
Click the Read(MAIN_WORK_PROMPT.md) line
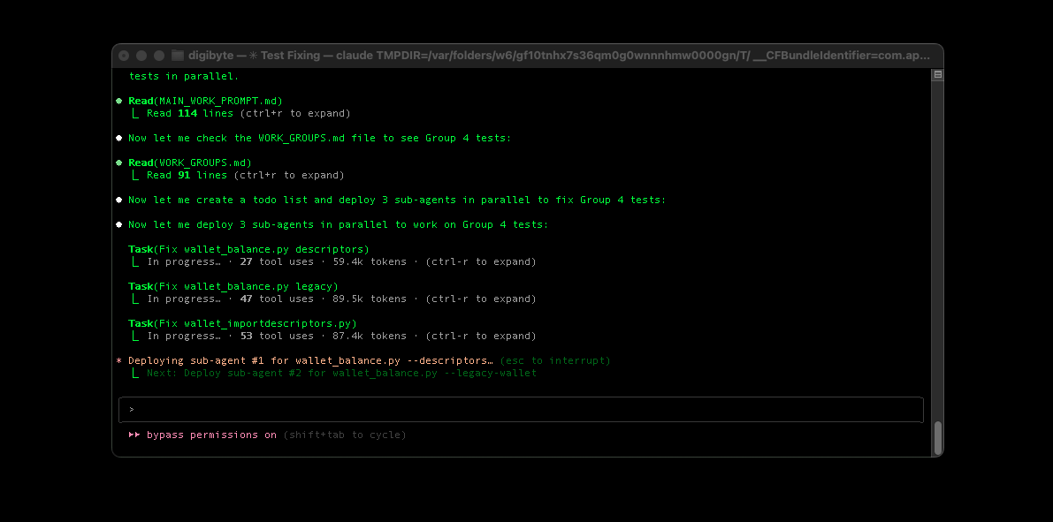pyautogui.click(x=205, y=102)
